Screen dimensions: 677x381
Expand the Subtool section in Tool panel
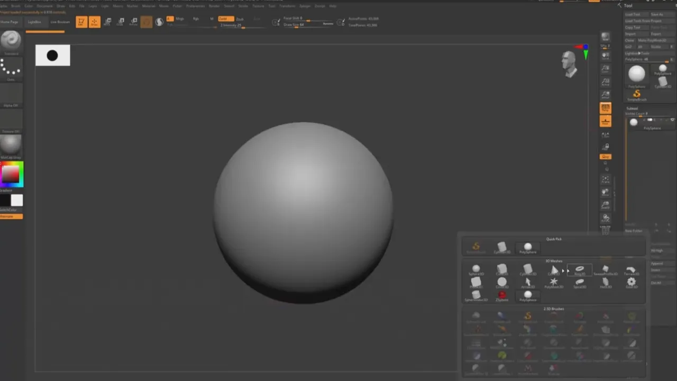[632, 108]
